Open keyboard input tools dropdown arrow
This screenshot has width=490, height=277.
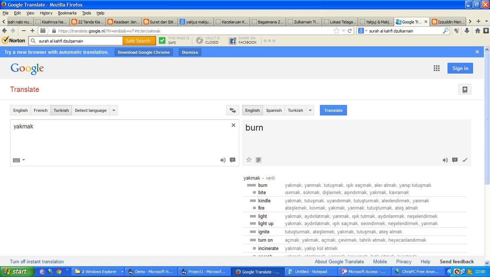[x=23, y=160]
